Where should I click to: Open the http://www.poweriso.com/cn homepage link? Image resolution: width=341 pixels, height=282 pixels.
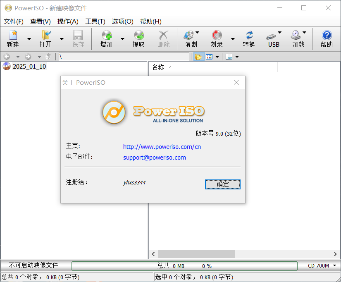tap(162, 147)
